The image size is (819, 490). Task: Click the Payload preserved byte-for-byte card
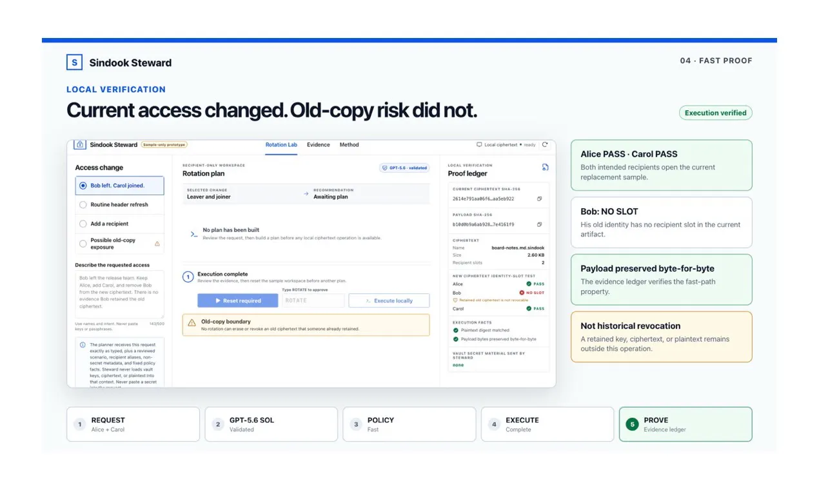tap(662, 280)
